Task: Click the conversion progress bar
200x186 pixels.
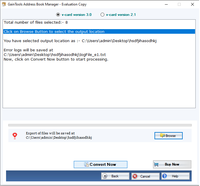Action: 100,125
